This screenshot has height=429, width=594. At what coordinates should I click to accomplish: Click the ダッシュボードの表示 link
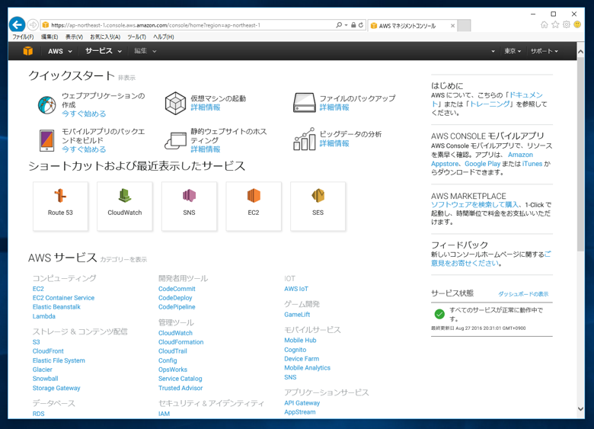click(523, 294)
